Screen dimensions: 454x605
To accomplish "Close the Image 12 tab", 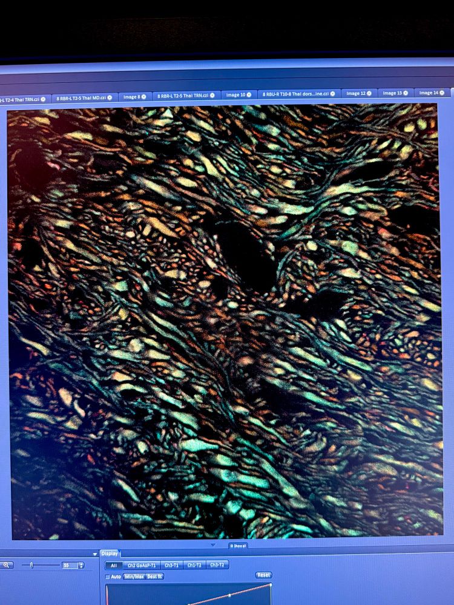I will coord(369,93).
